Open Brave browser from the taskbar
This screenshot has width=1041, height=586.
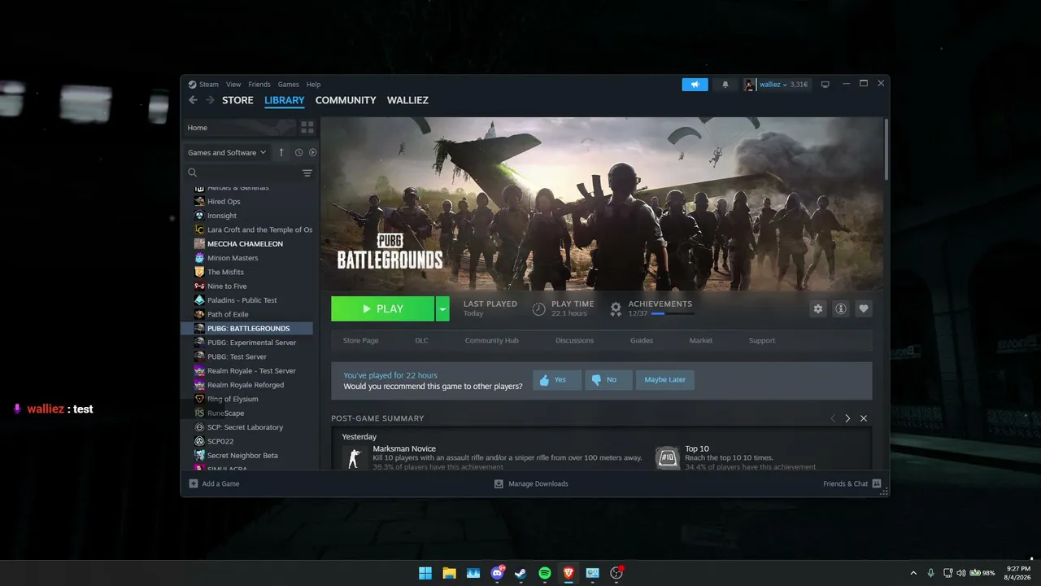[x=568, y=573]
